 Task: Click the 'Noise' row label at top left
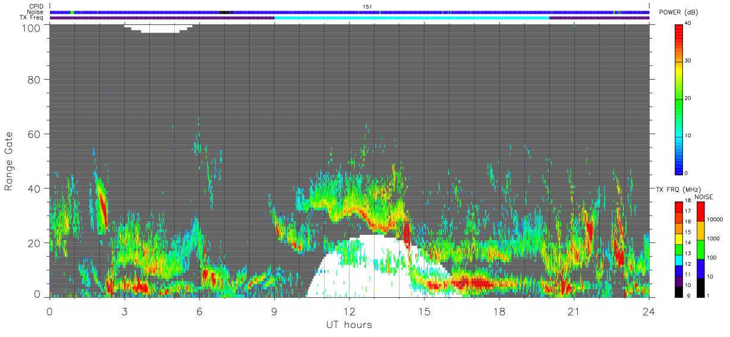[35, 12]
